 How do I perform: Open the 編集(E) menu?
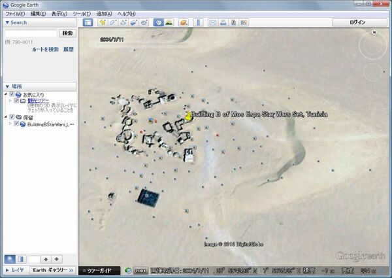(38, 14)
